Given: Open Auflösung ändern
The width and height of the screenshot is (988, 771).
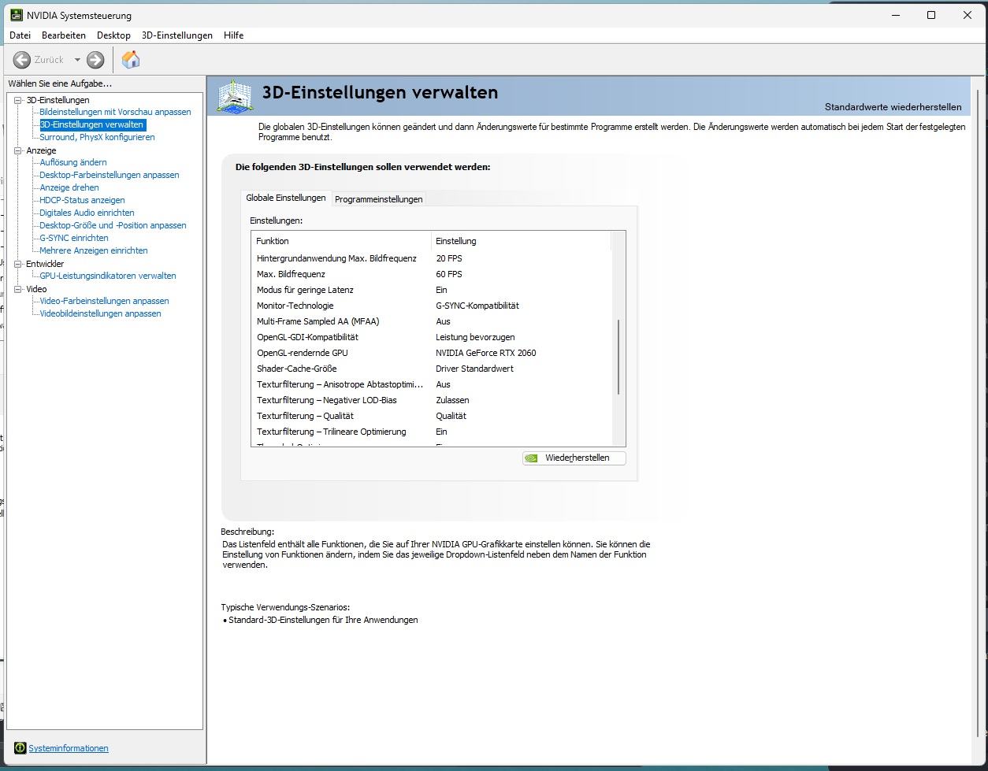Looking at the screenshot, I should 73,162.
